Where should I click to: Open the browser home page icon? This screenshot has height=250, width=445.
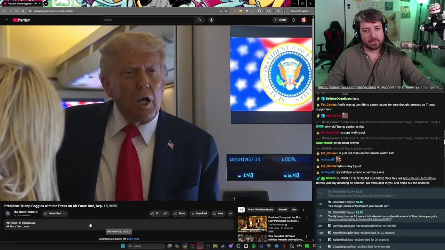pyautogui.click(x=23, y=11)
